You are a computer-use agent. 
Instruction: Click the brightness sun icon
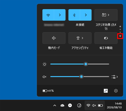[x=45, y=64]
